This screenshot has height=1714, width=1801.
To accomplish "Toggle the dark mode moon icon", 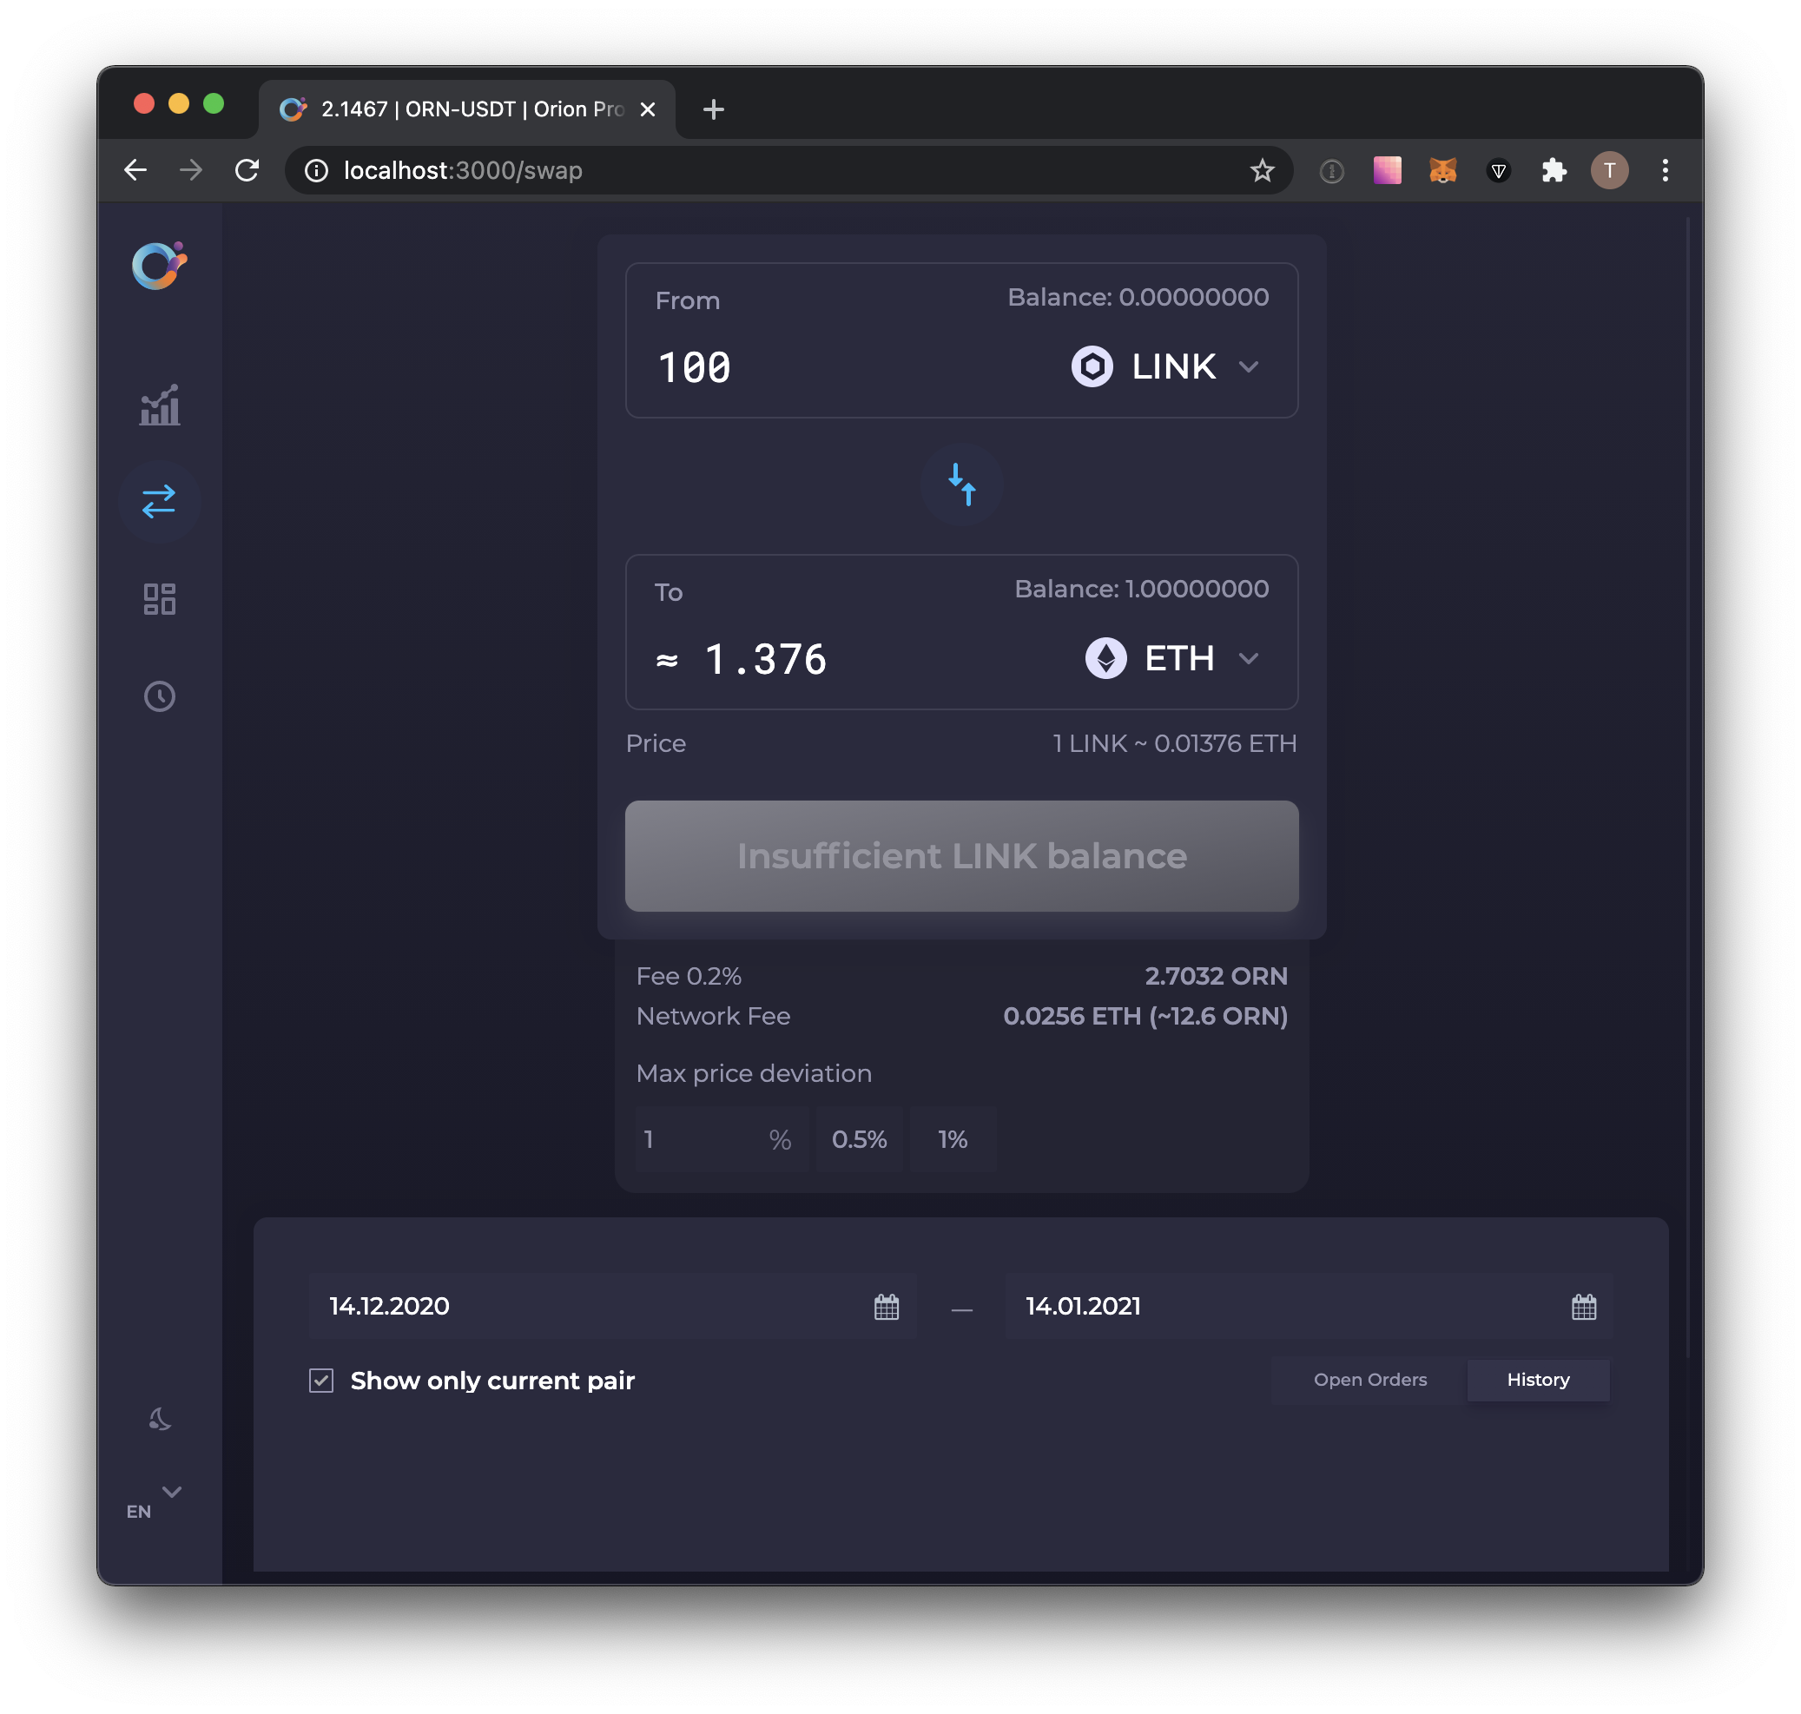I will point(160,1418).
